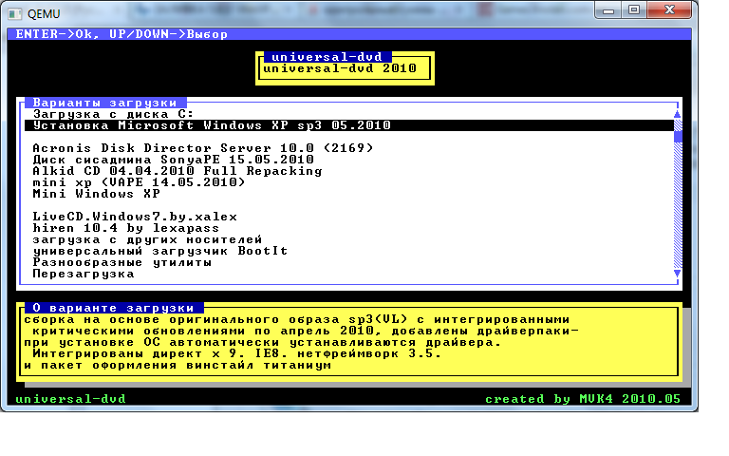The image size is (729, 456).
Task: Click the QEMU icon in the title bar
Action: (14, 12)
